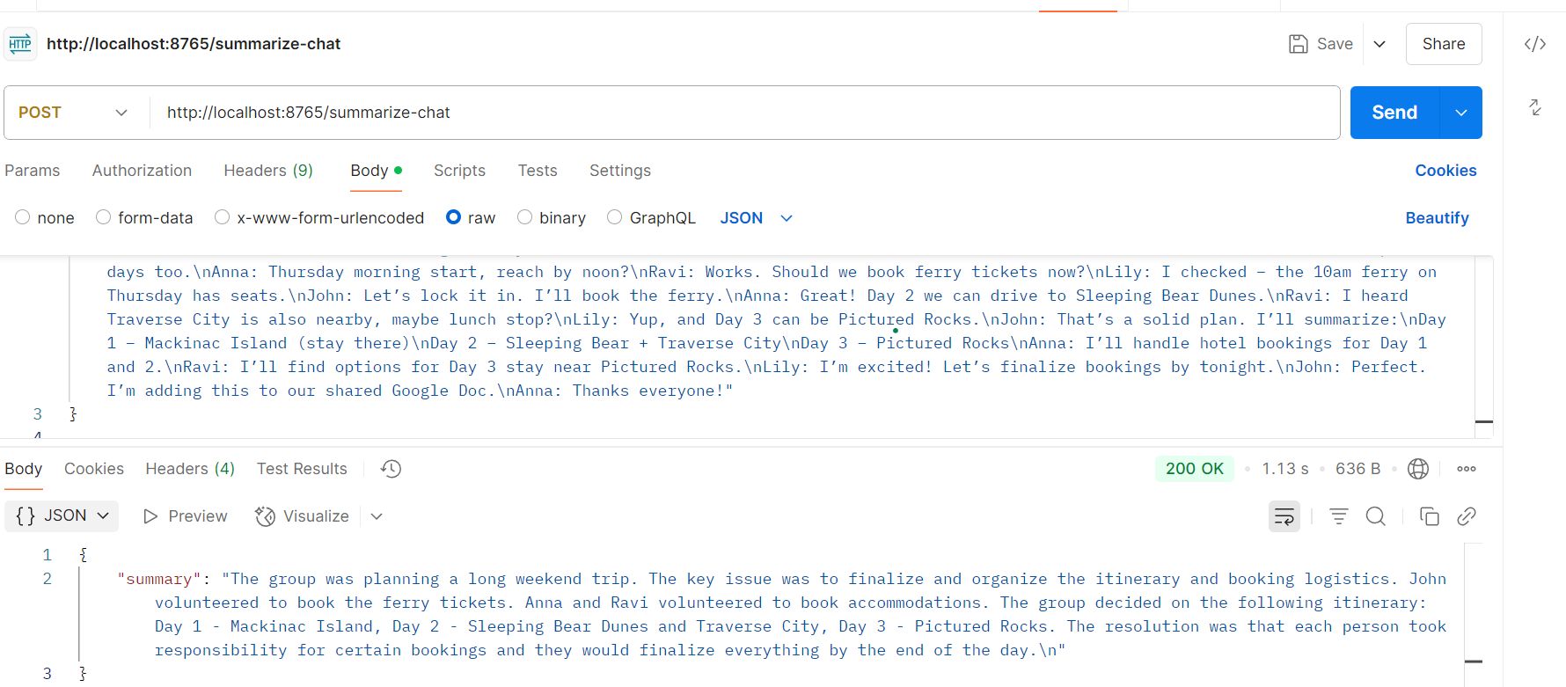Click the link icon in response toolbar
The image size is (1566, 687).
coord(1467,516)
